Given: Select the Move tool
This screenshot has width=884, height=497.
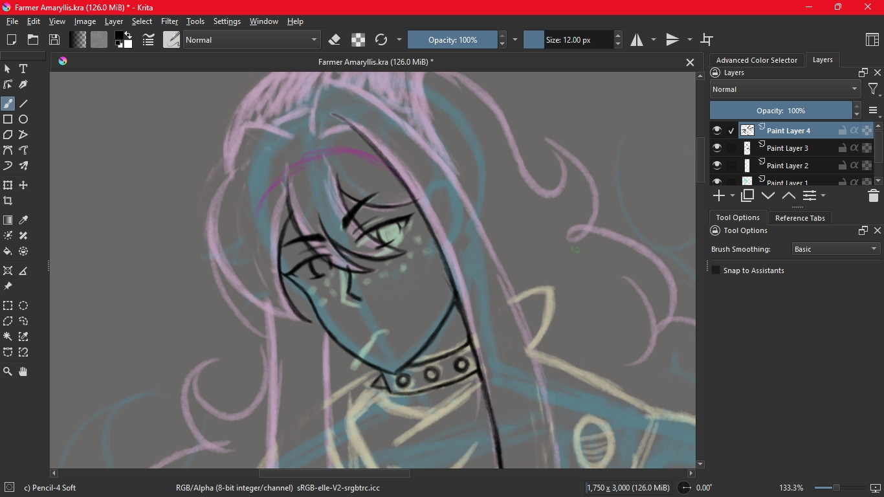Looking at the screenshot, I should tap(23, 185).
